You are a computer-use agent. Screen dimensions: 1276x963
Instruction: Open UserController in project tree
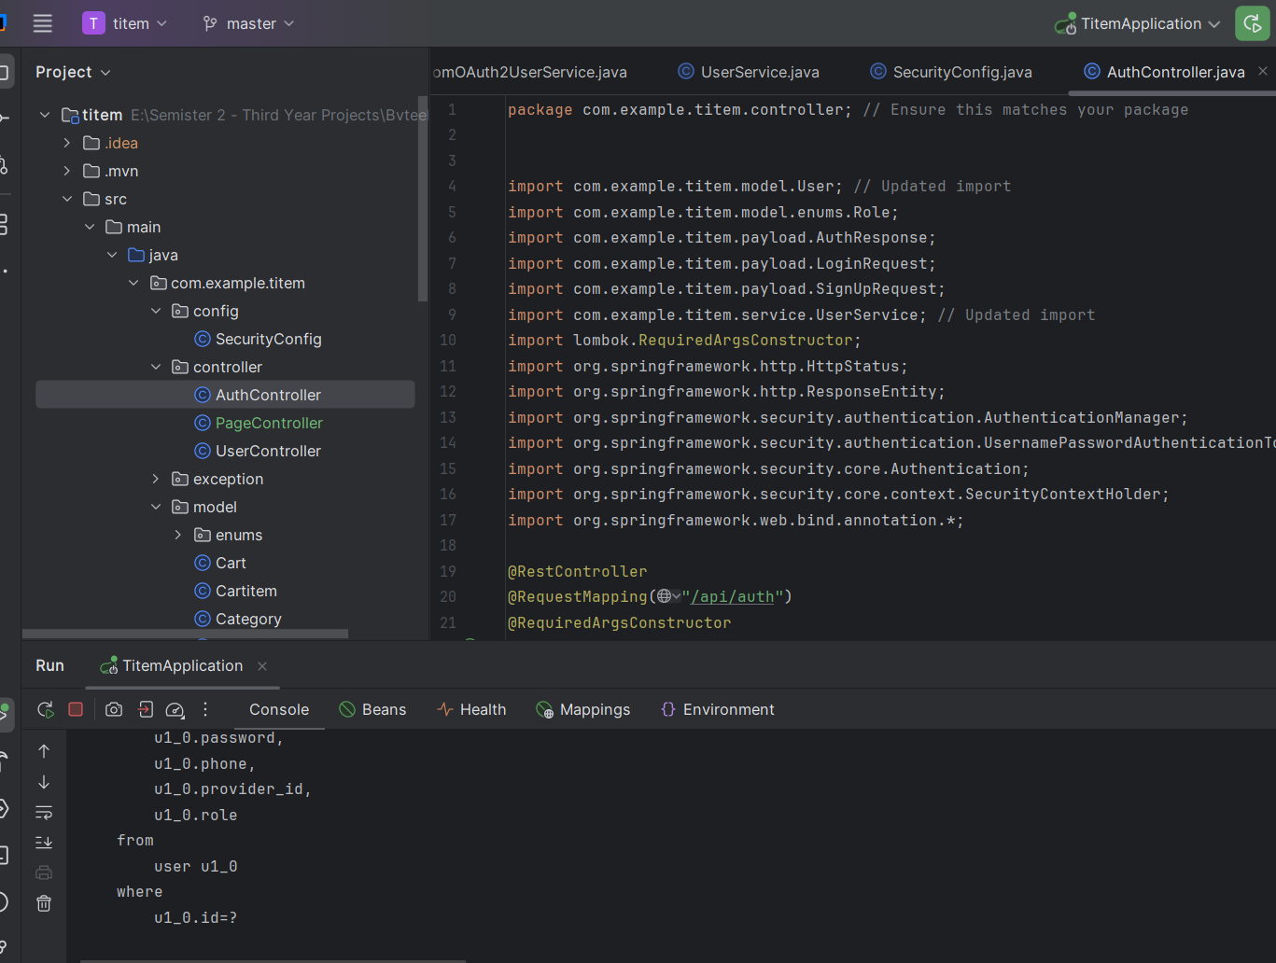click(x=258, y=451)
